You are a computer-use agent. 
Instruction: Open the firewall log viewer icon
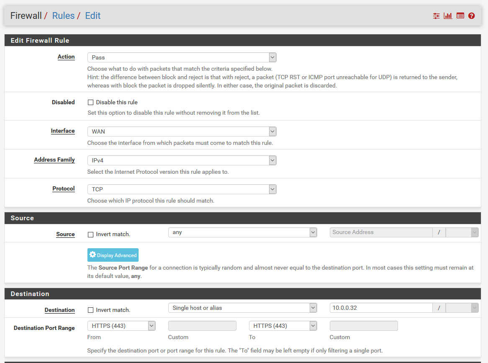click(460, 15)
